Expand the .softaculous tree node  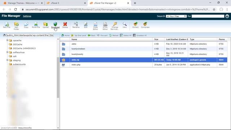pyautogui.click(x=7, y=52)
